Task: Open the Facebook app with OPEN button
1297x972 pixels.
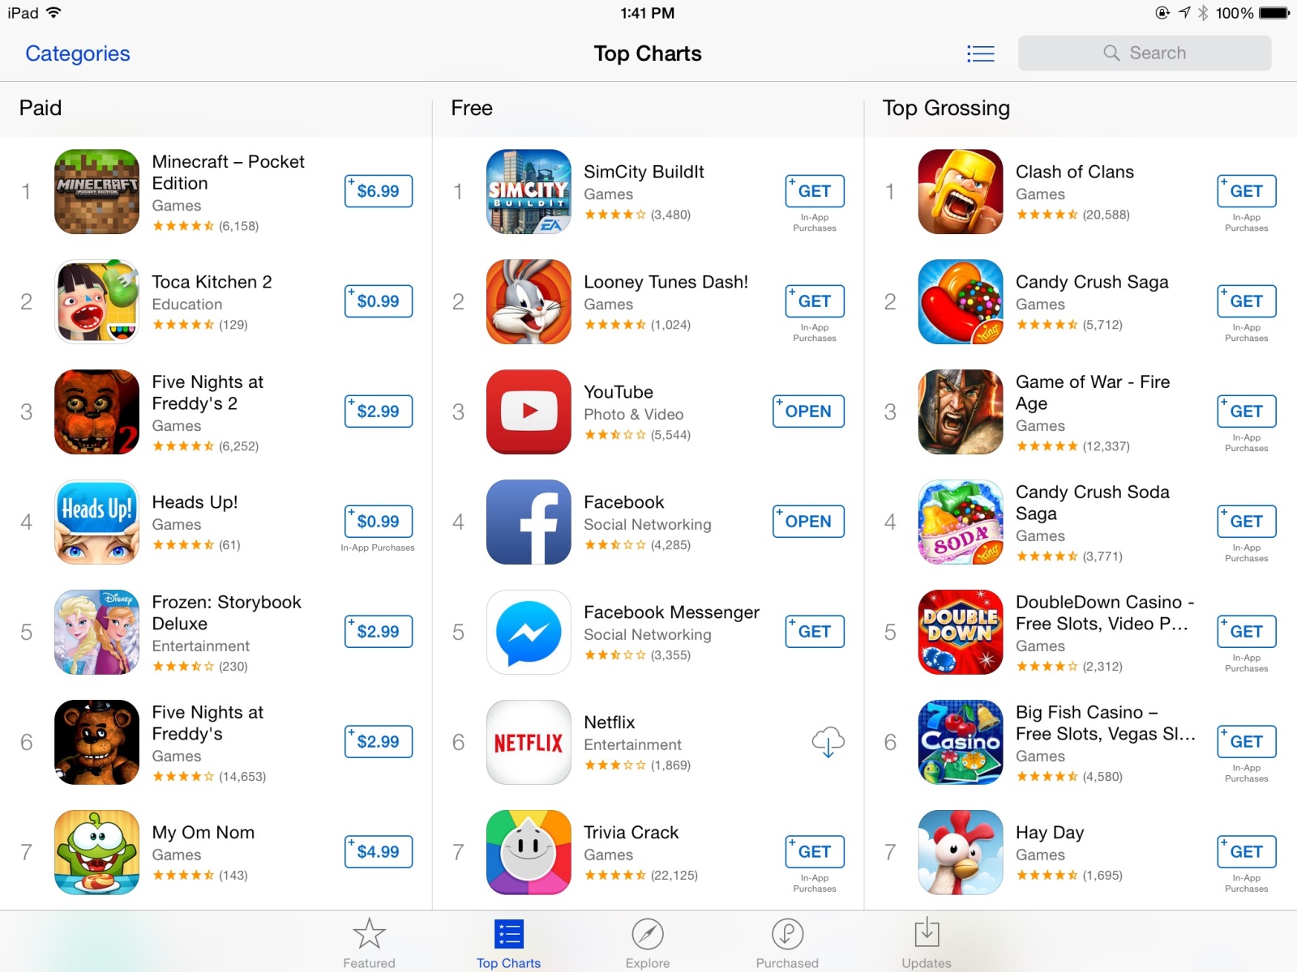Action: (x=808, y=522)
